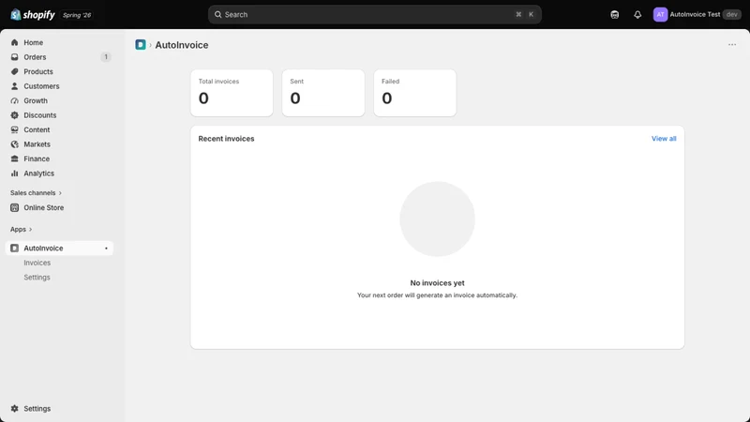This screenshot has height=422, width=750.
Task: Focus the Search field
Action: tap(374, 15)
